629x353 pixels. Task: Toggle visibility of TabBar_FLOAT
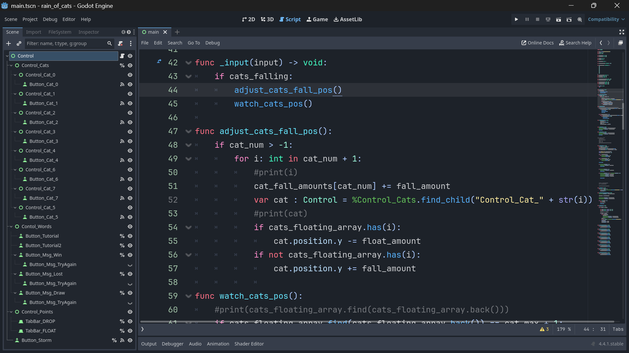tap(130, 331)
